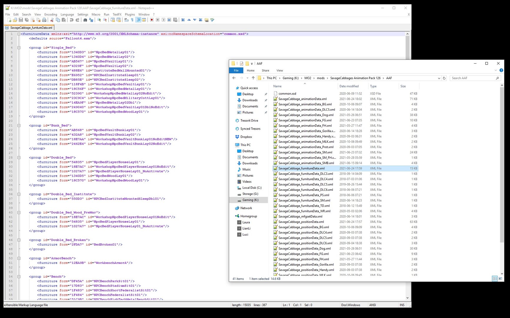The height and width of the screenshot is (318, 510).
Task: Open the Plugins menu
Action: tap(130, 14)
